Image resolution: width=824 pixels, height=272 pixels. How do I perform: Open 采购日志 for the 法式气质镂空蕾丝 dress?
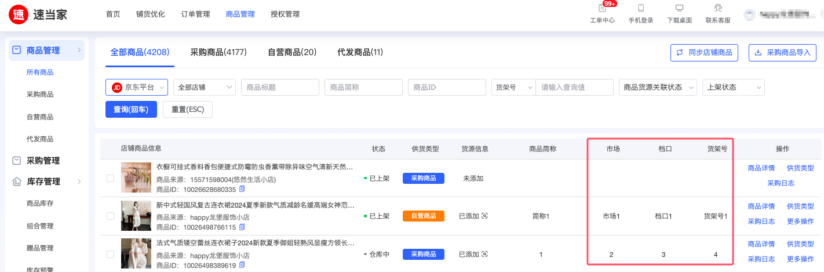[x=761, y=259]
